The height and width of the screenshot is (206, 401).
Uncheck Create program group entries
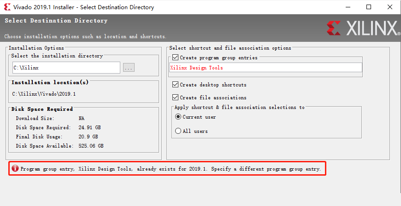tap(175, 58)
